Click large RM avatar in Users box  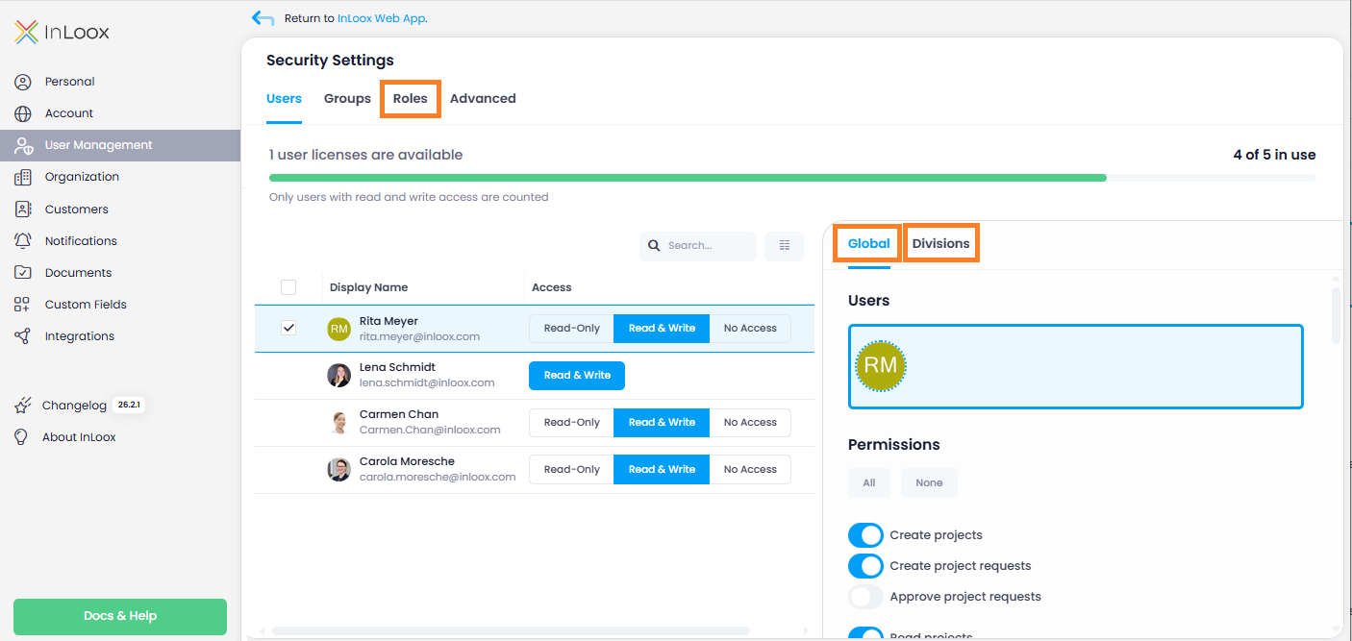pyautogui.click(x=881, y=365)
